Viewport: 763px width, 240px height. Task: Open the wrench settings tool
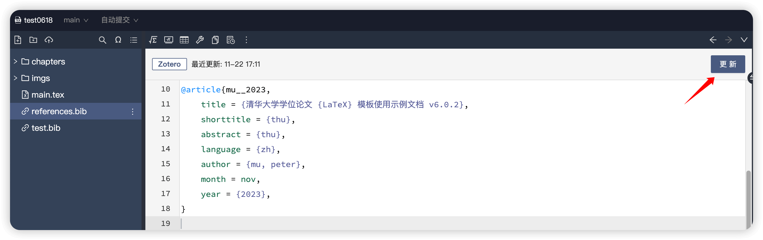[x=200, y=40]
